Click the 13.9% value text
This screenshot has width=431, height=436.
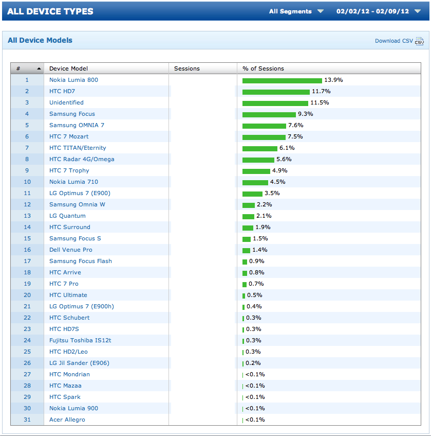(x=333, y=80)
